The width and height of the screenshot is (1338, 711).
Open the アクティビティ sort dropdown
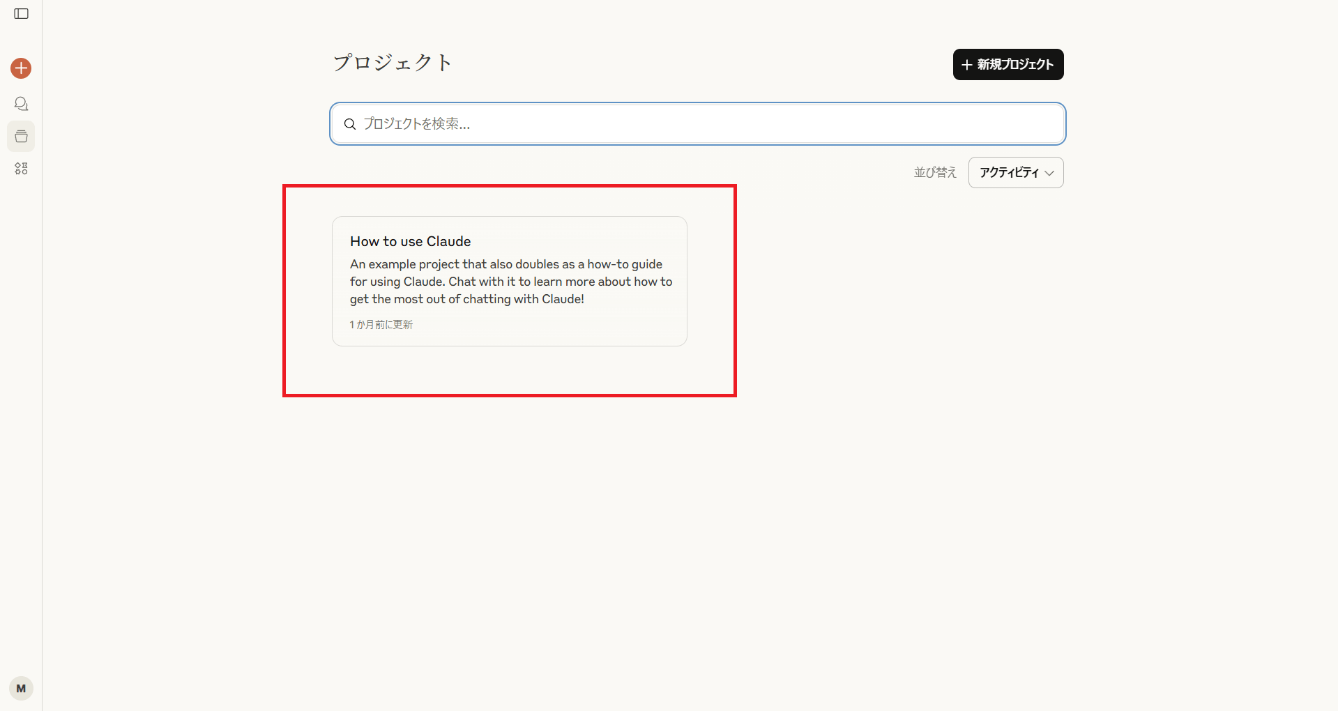coord(1016,173)
